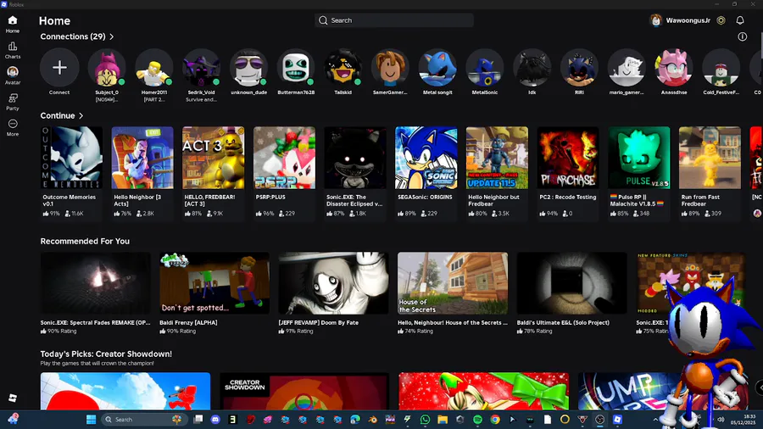Open Anassdhse friend avatar
This screenshot has width=763, height=429.
point(673,68)
